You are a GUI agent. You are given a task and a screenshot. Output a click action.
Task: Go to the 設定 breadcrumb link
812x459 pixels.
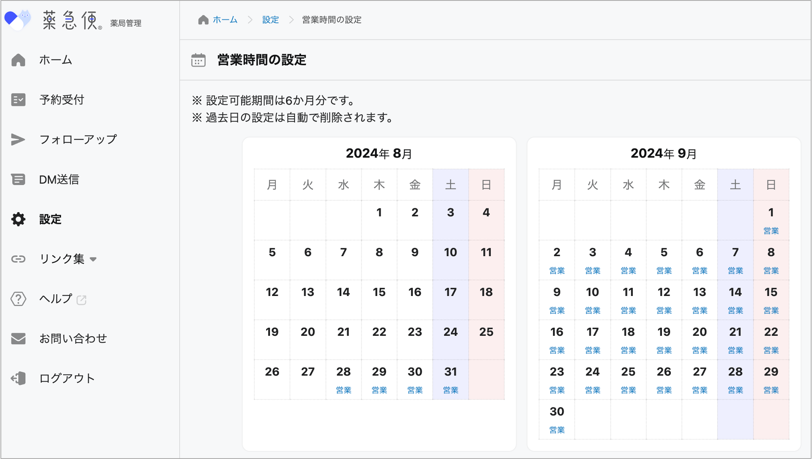pos(270,20)
